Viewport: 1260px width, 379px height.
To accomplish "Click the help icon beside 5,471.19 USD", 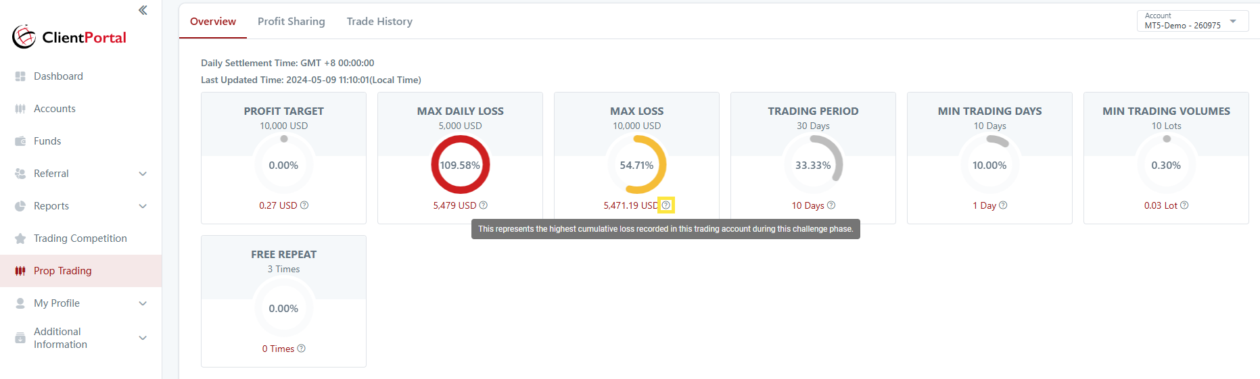I will click(666, 205).
